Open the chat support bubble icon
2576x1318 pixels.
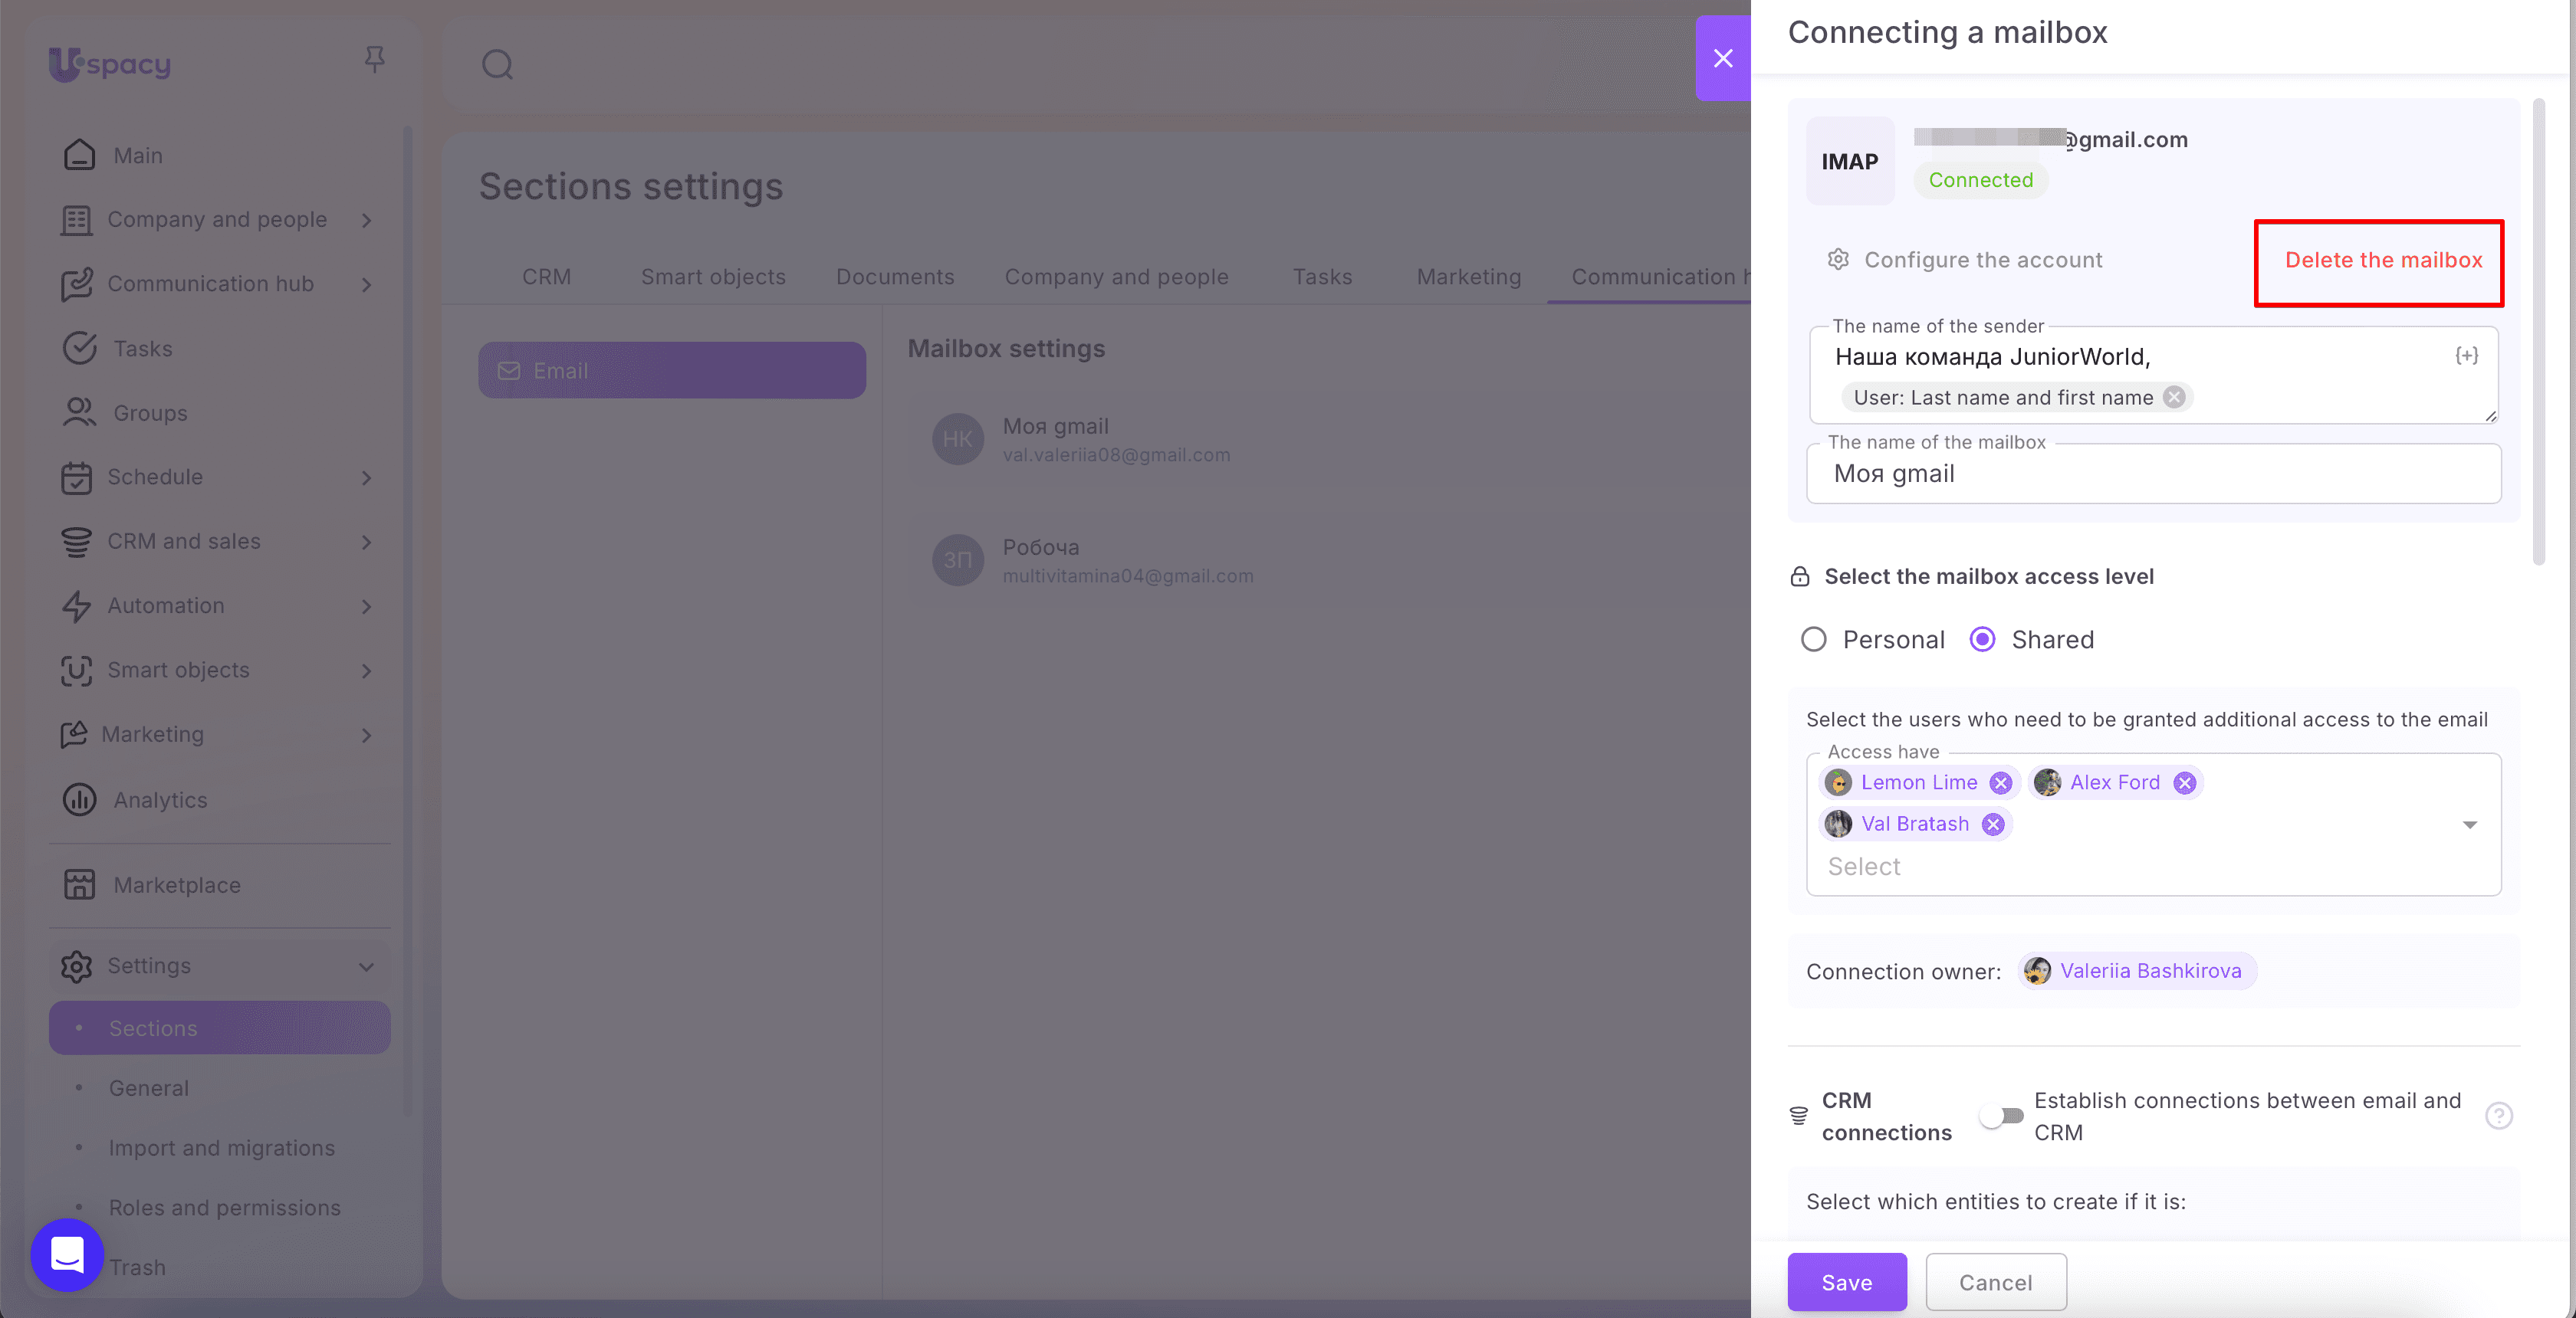click(67, 1254)
